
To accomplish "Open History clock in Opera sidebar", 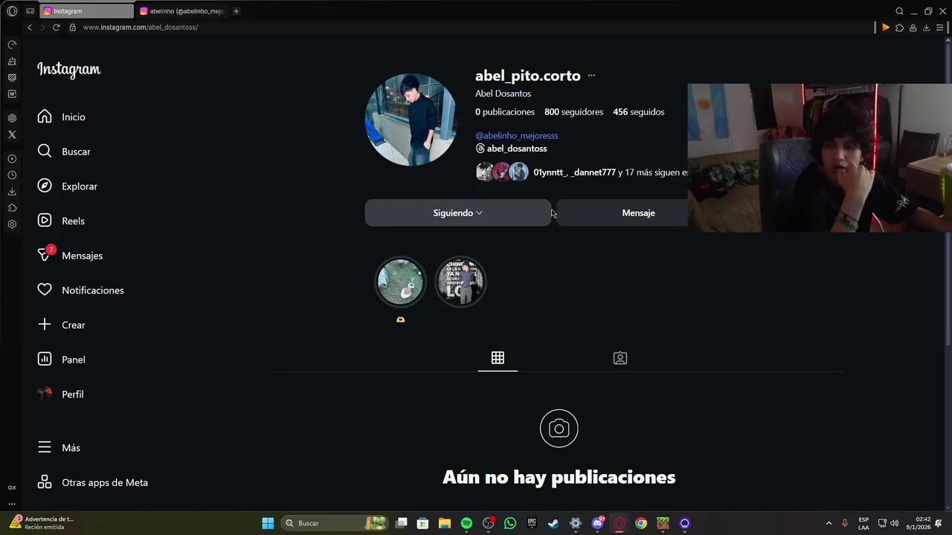I will point(12,175).
